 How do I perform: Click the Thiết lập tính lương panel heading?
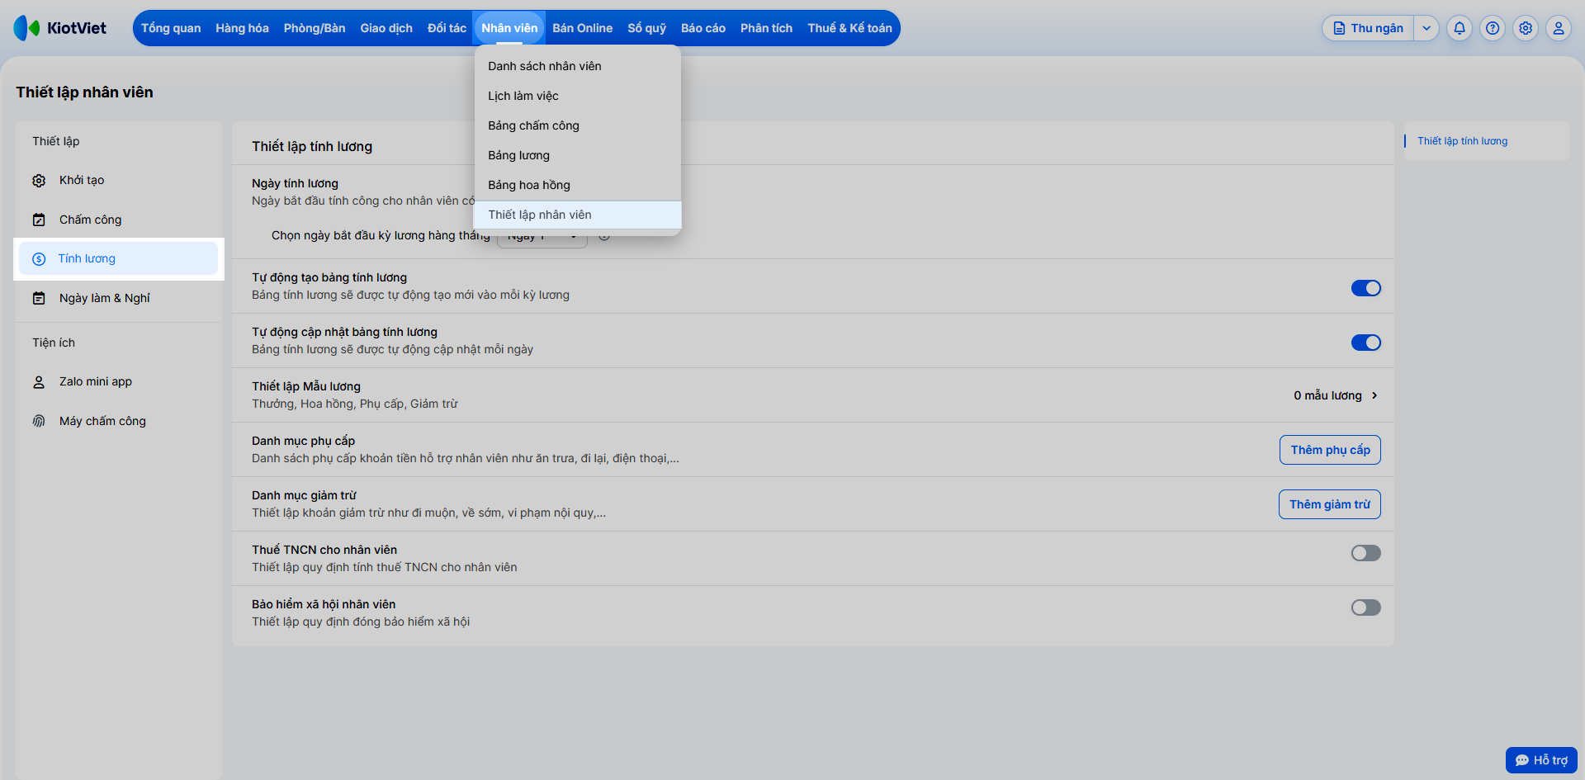click(x=312, y=146)
